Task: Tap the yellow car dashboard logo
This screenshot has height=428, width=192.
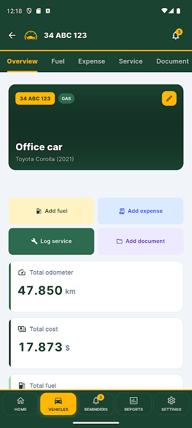Action: pos(31,35)
